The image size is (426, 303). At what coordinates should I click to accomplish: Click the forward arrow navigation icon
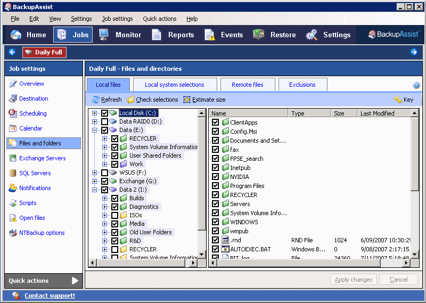[414, 52]
